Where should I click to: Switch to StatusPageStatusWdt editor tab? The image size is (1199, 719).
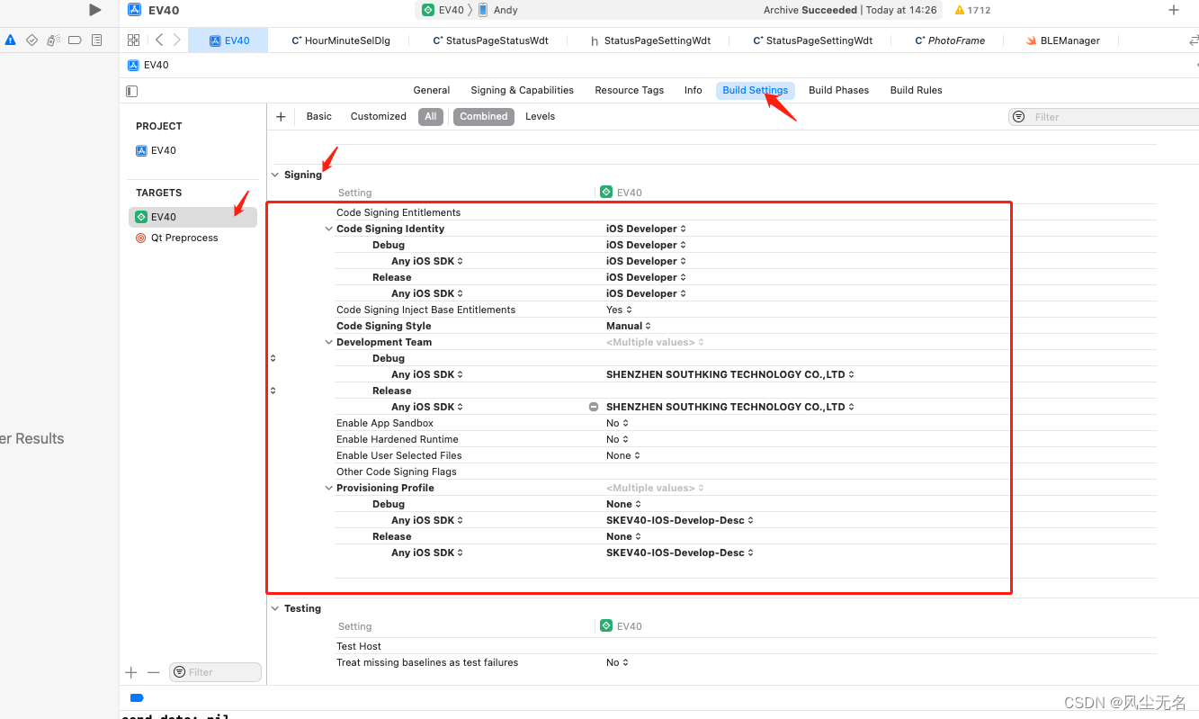(x=490, y=40)
